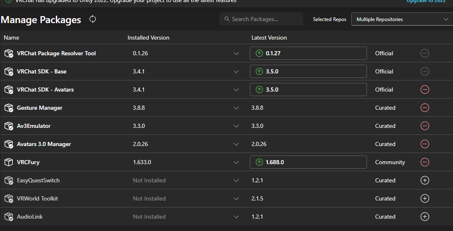Click the VRChat SDK - Avatars package icon
The width and height of the screenshot is (453, 231).
coord(9,90)
